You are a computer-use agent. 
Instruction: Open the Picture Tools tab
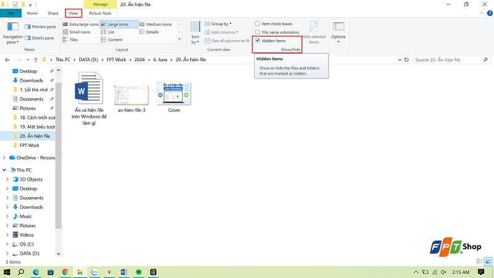(x=100, y=13)
